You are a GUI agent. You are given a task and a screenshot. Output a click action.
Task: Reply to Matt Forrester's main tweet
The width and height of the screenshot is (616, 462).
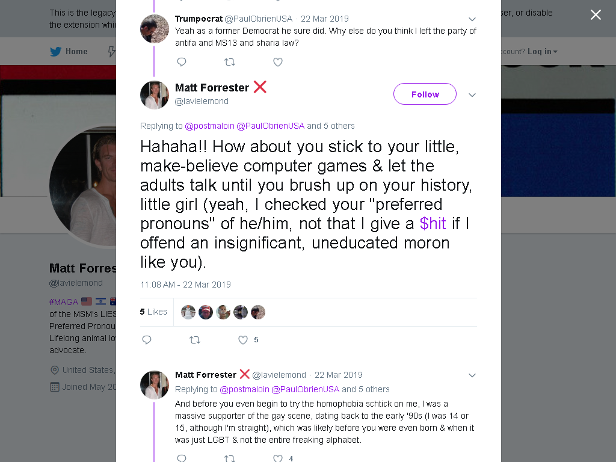pos(147,340)
